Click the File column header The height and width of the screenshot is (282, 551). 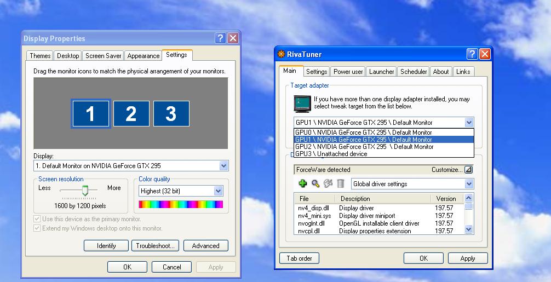(315, 199)
